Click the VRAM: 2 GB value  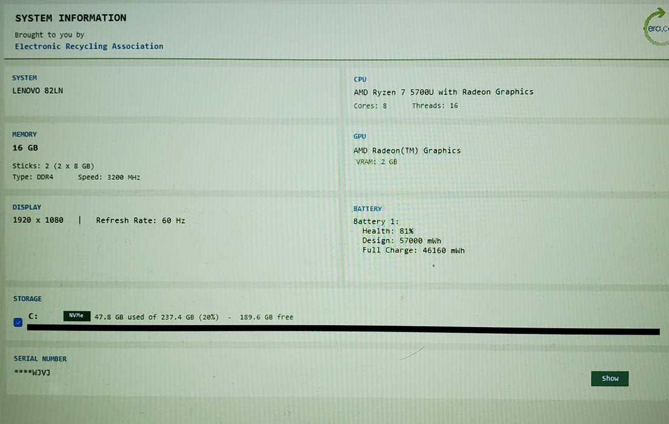point(377,162)
